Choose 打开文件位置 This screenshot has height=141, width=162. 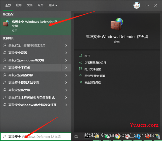click(x=93, y=69)
